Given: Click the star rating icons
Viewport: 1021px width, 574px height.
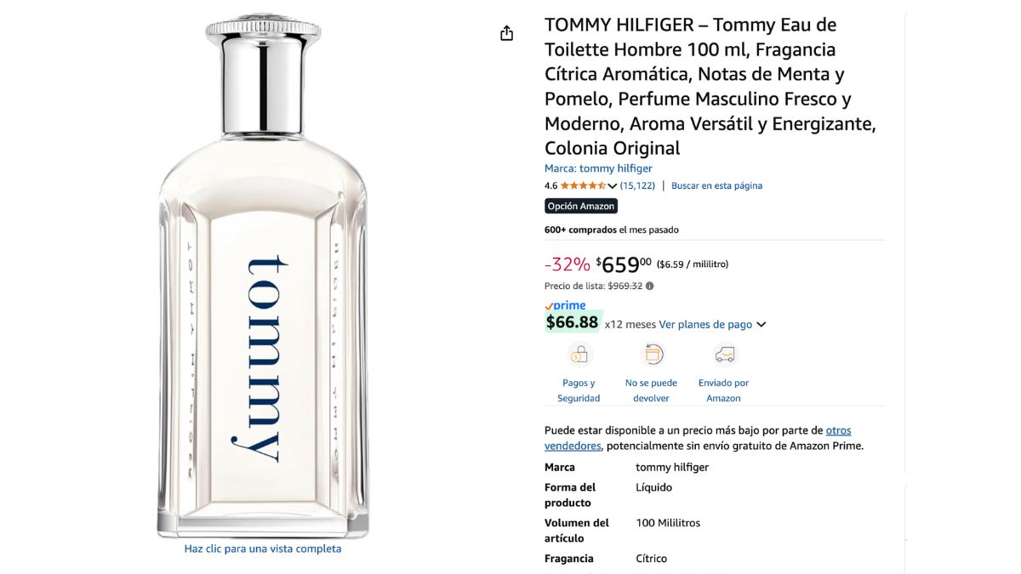Looking at the screenshot, I should (x=583, y=185).
